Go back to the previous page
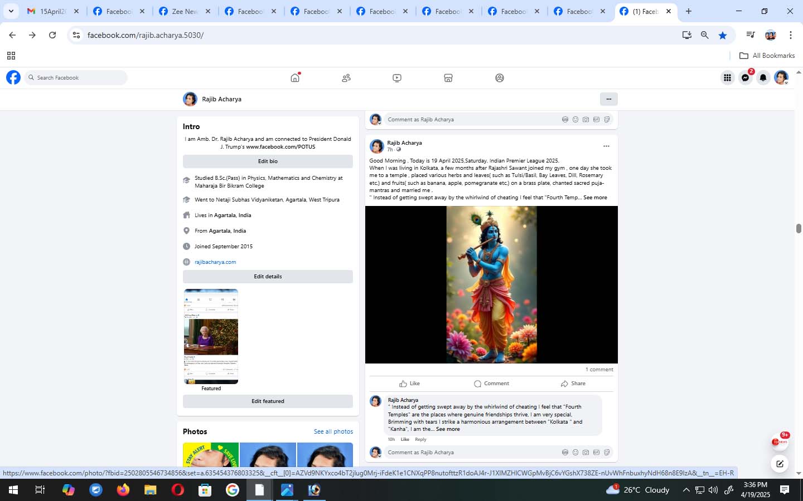 point(12,35)
